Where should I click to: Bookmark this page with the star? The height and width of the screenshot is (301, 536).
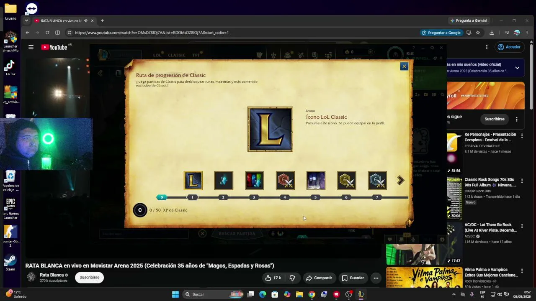click(478, 33)
